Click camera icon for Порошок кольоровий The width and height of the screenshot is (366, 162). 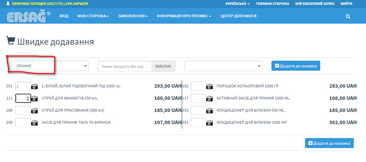210,86
